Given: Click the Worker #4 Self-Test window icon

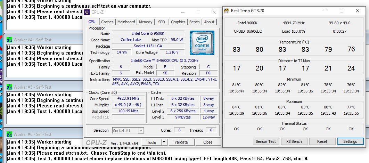Looking at the screenshot, I should (9, 40).
